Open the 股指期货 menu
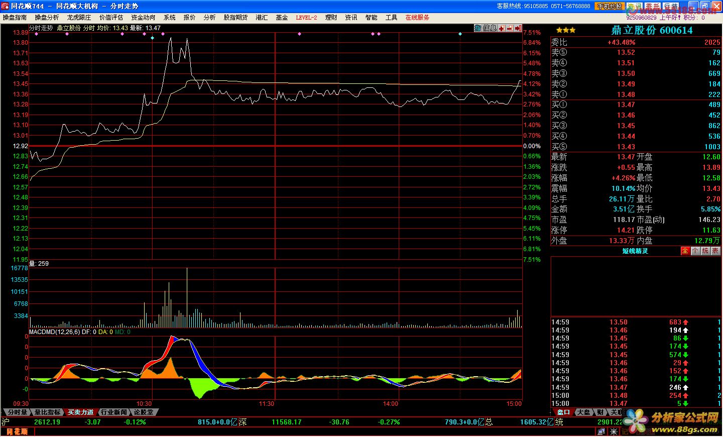The height and width of the screenshot is (437, 723). [236, 18]
